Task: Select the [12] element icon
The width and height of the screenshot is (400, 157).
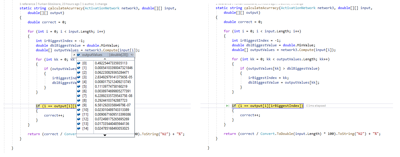Action: tap(79, 119)
